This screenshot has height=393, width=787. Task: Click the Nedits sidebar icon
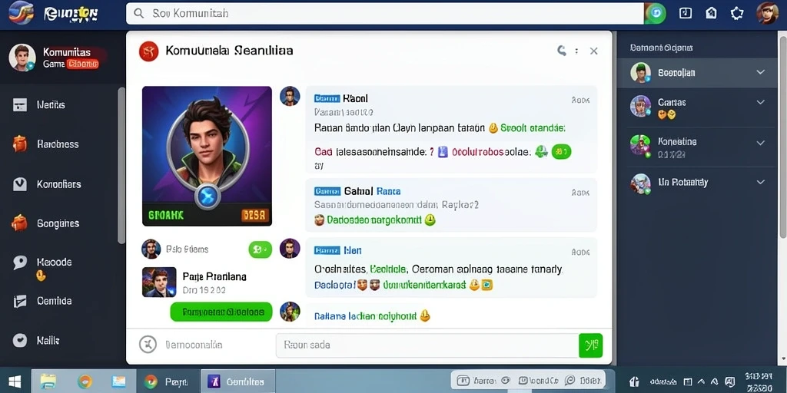pos(19,104)
